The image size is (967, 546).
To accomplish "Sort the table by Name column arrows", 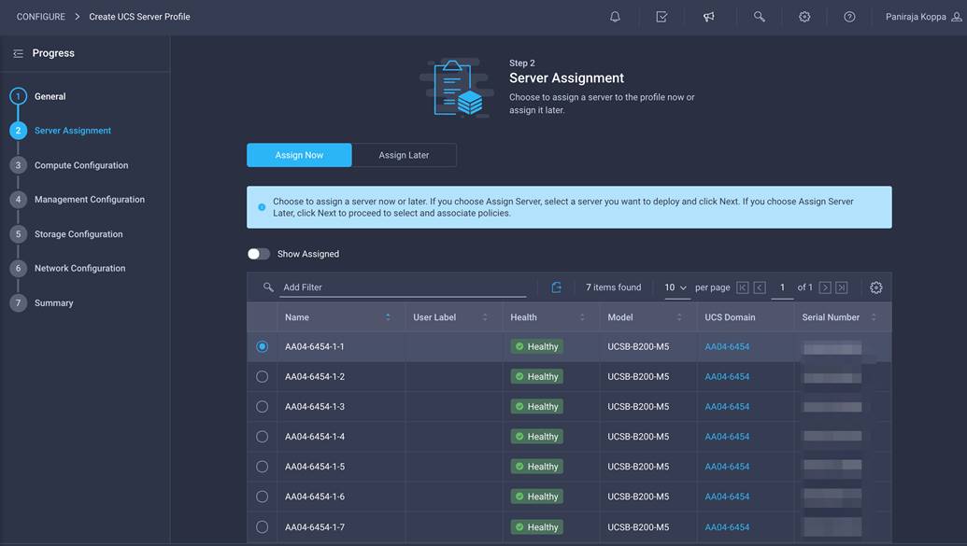I will (x=388, y=317).
